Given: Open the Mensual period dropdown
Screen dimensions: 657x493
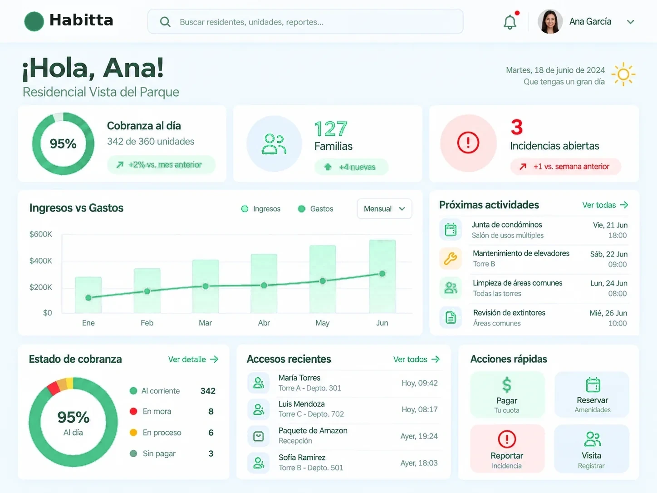Looking at the screenshot, I should (384, 209).
